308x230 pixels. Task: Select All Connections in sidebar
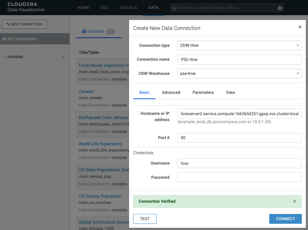tap(35, 39)
